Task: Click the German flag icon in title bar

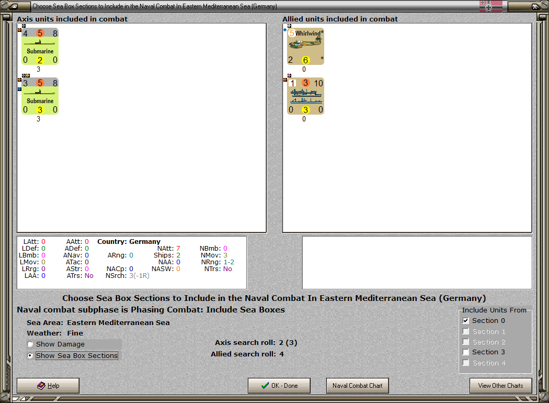Action: point(490,6)
